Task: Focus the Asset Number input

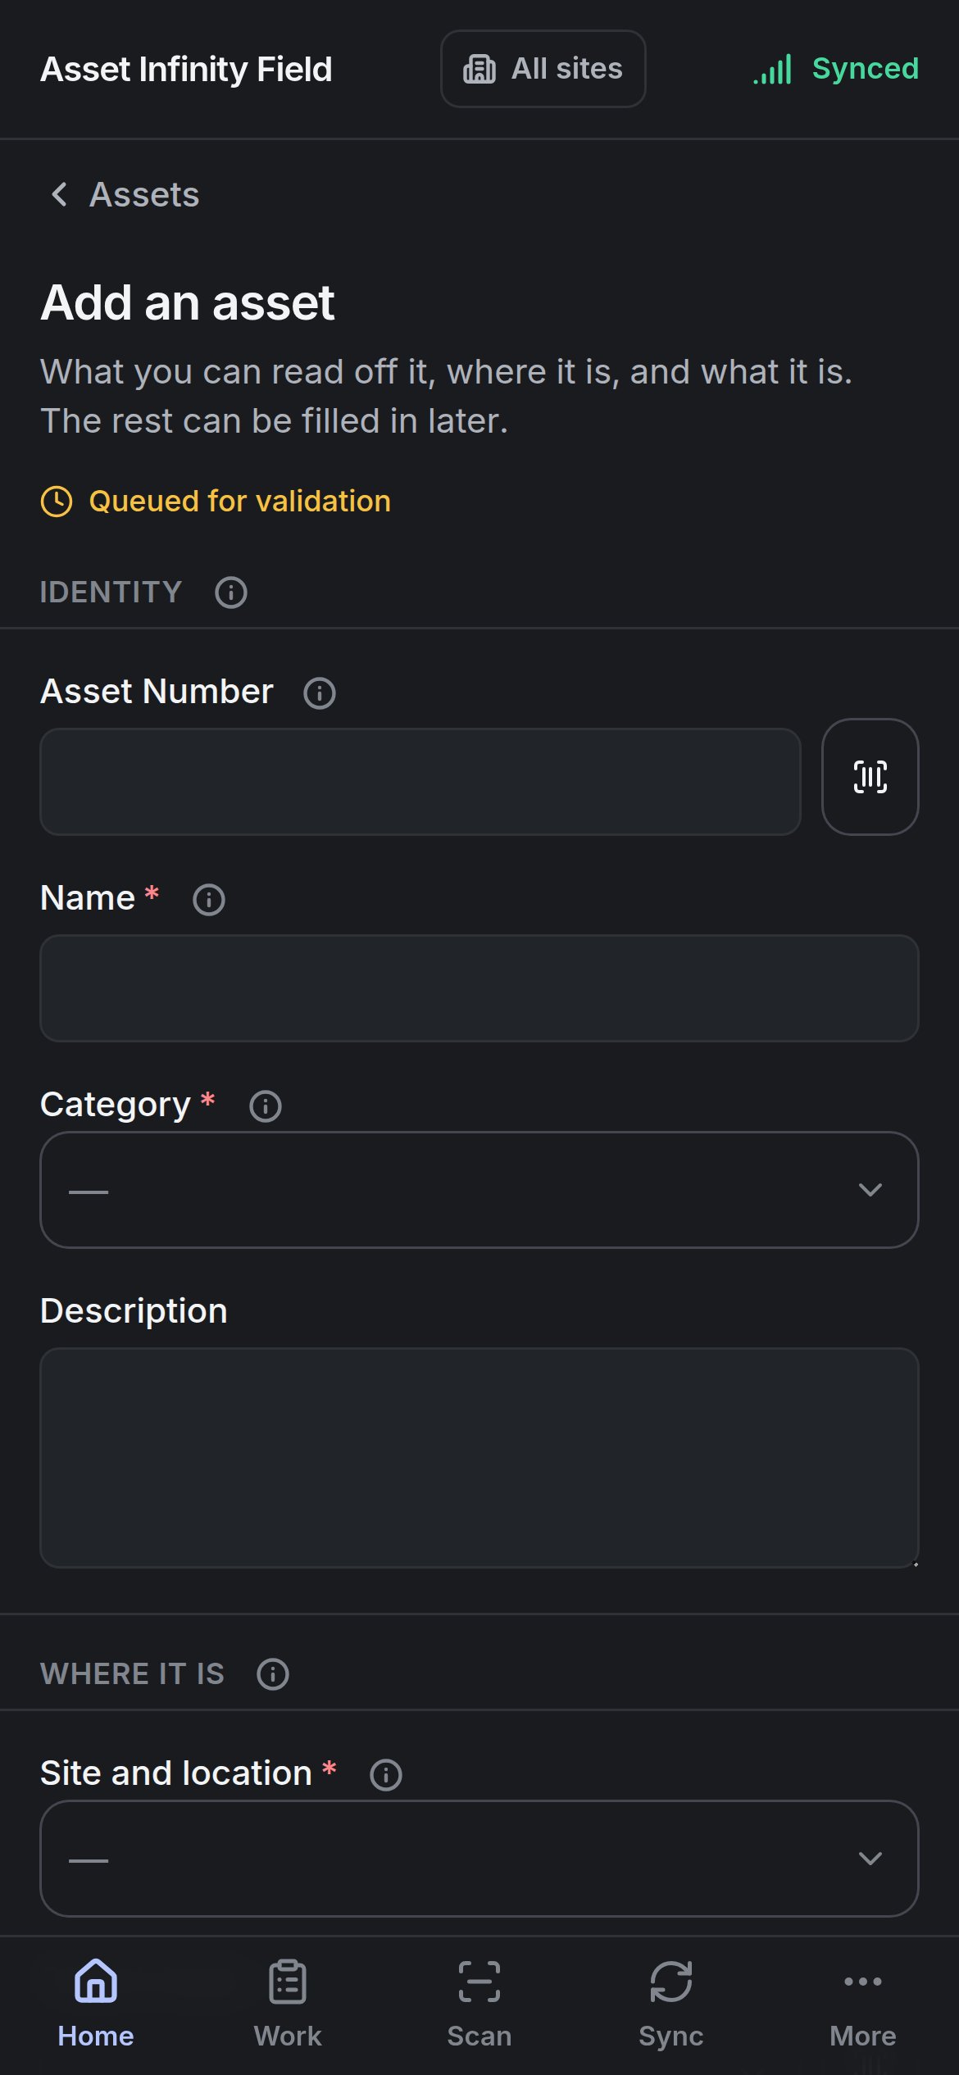Action: pos(420,782)
